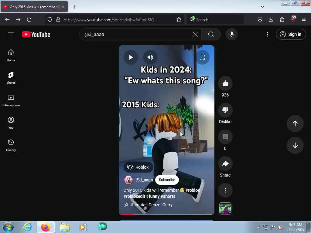Open the @J_aaaa channel avatar
Screen dimensions: 311x233
128,180
